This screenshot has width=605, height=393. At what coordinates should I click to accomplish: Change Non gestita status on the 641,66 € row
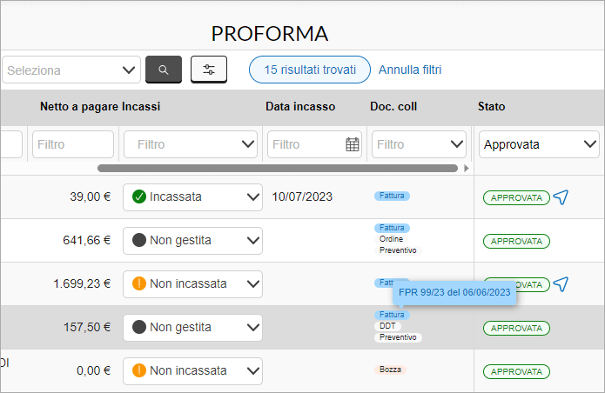[192, 241]
